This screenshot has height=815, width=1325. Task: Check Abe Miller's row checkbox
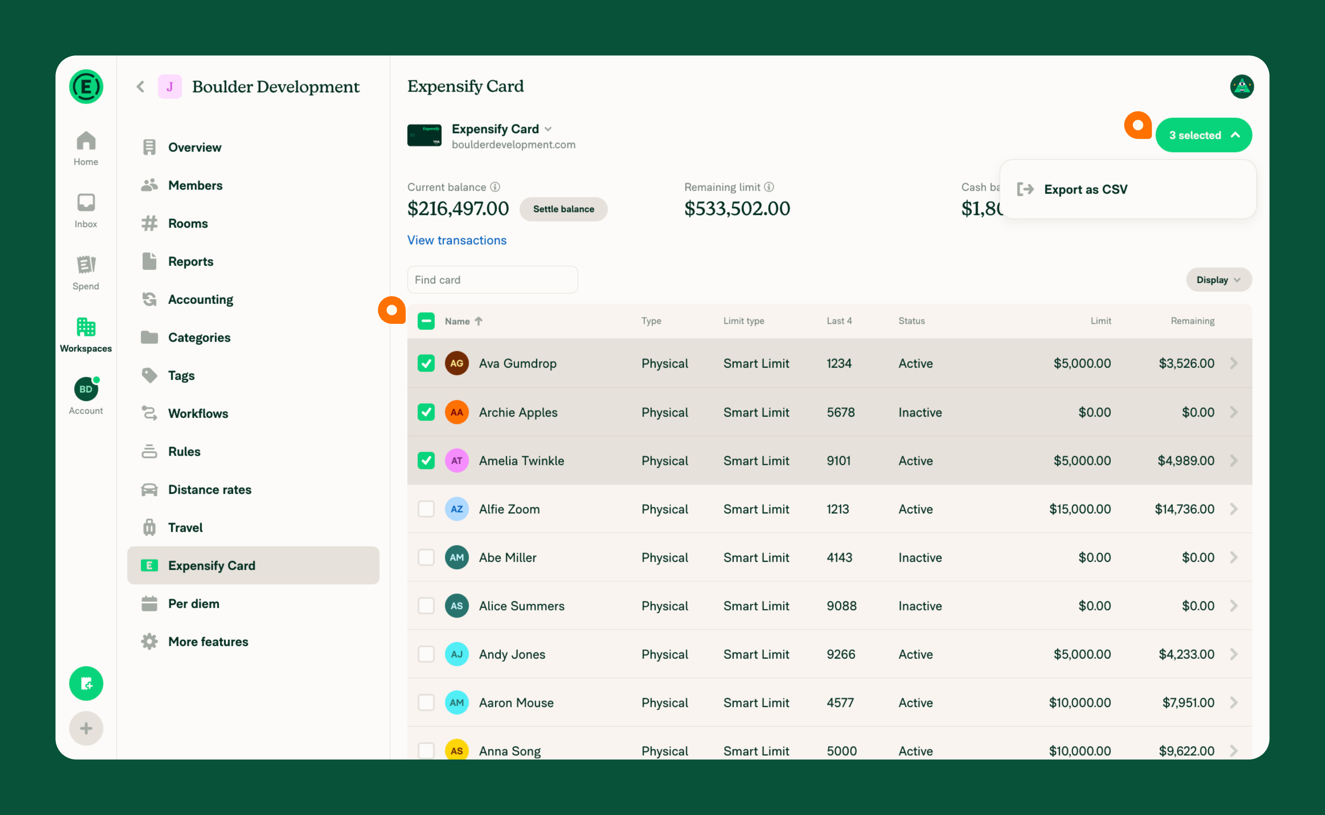pos(426,557)
